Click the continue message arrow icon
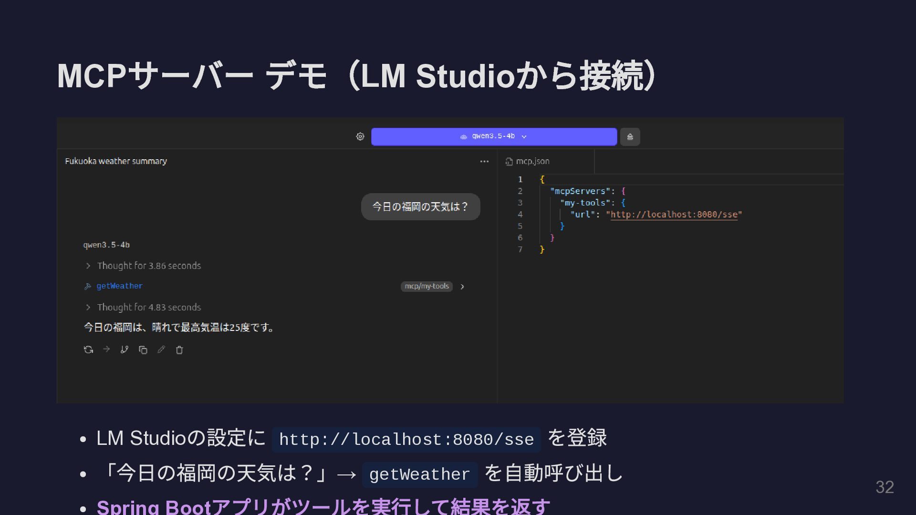916x515 pixels. (106, 350)
